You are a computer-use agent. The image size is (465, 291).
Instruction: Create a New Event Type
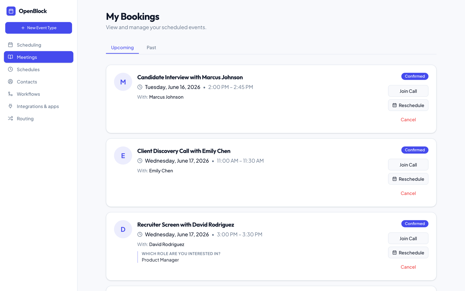39,28
